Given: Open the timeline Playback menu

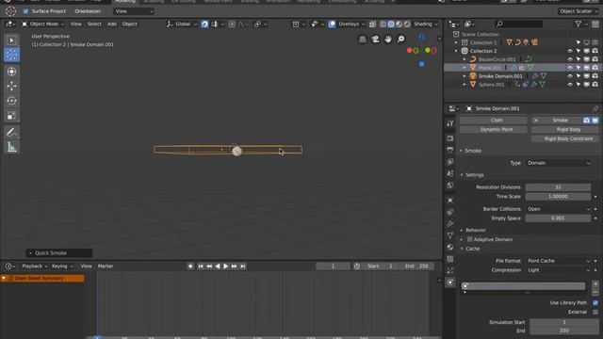Looking at the screenshot, I should (34, 266).
